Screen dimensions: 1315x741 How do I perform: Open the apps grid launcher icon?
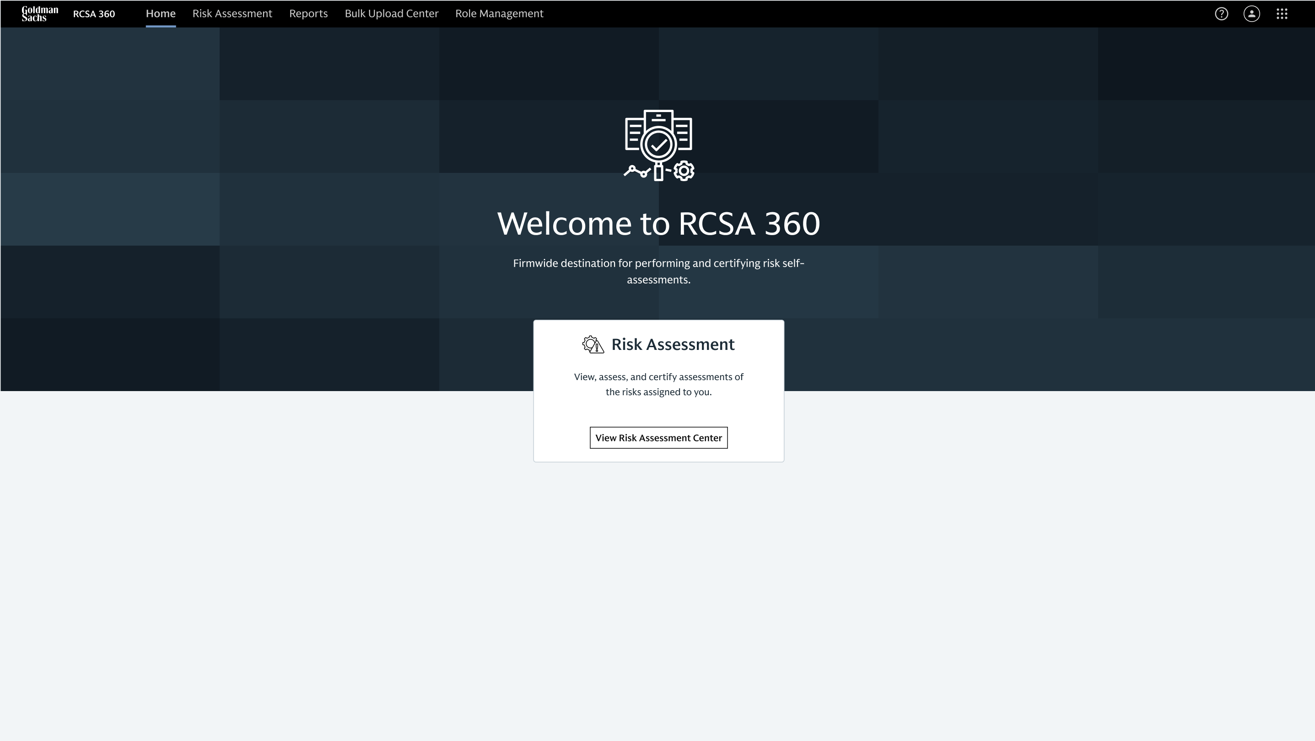point(1282,14)
